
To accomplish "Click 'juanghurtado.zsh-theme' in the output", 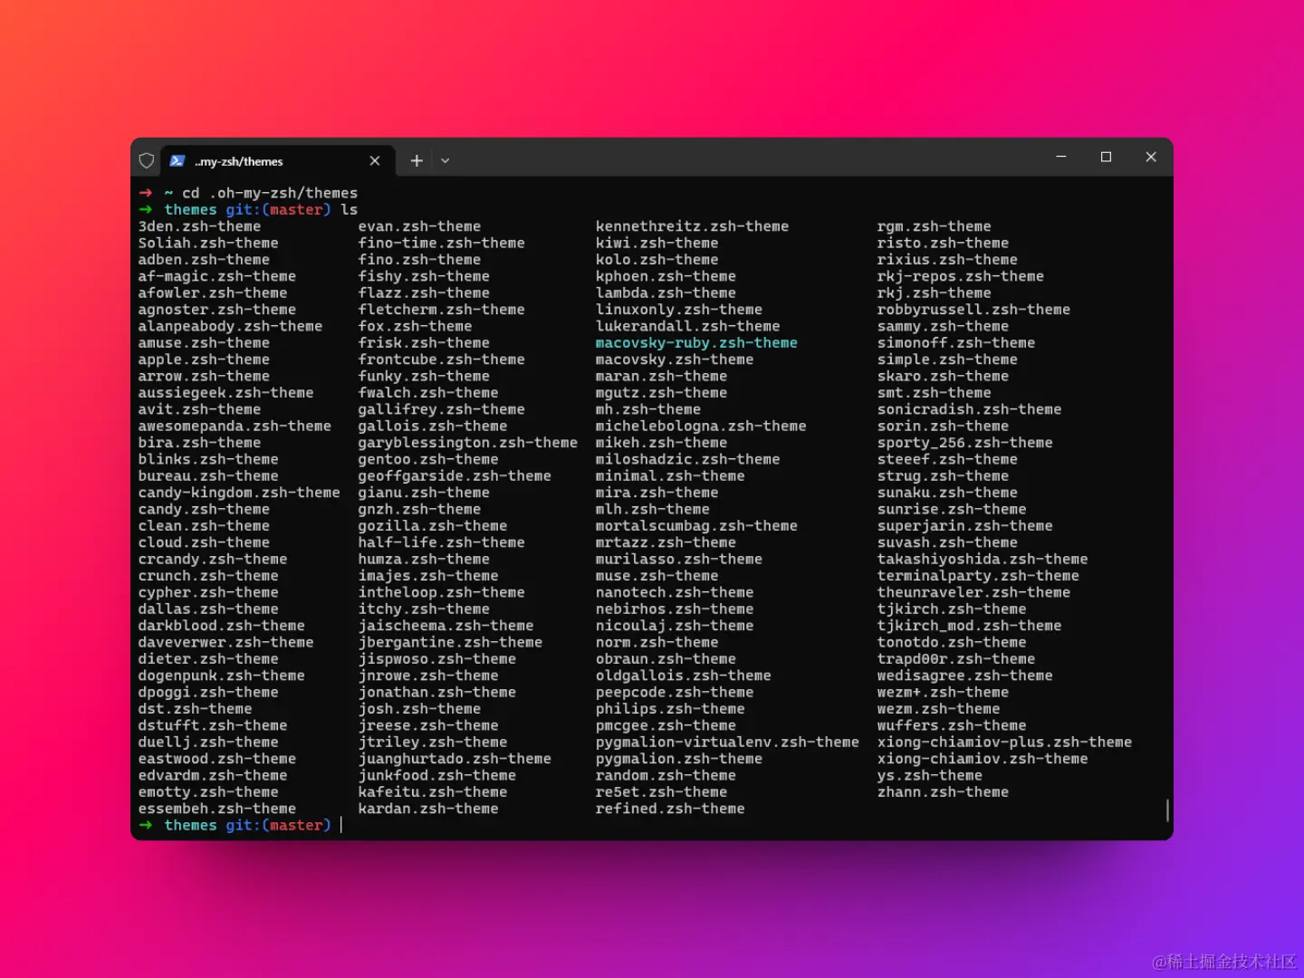I will tap(455, 759).
